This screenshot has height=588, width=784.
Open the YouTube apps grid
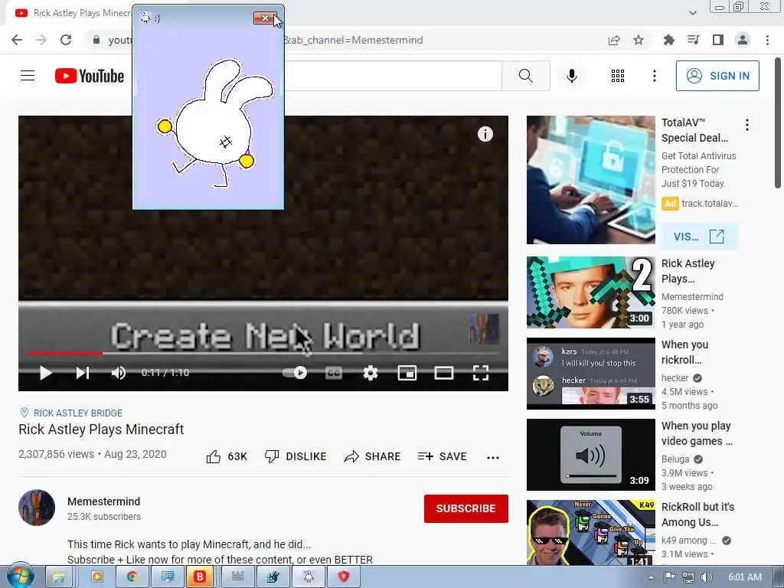(x=618, y=76)
